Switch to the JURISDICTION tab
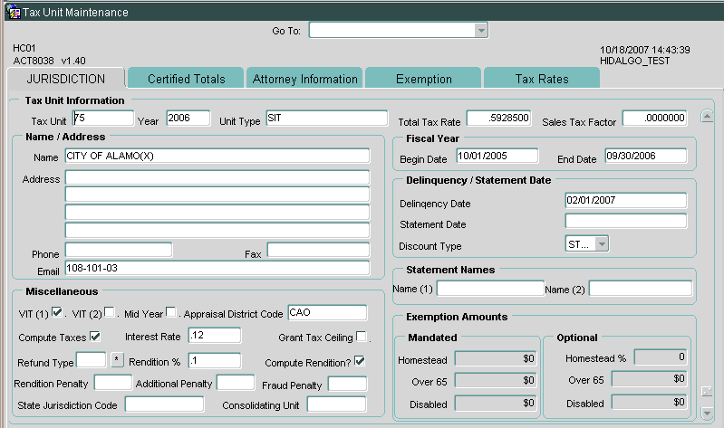 pyautogui.click(x=66, y=79)
